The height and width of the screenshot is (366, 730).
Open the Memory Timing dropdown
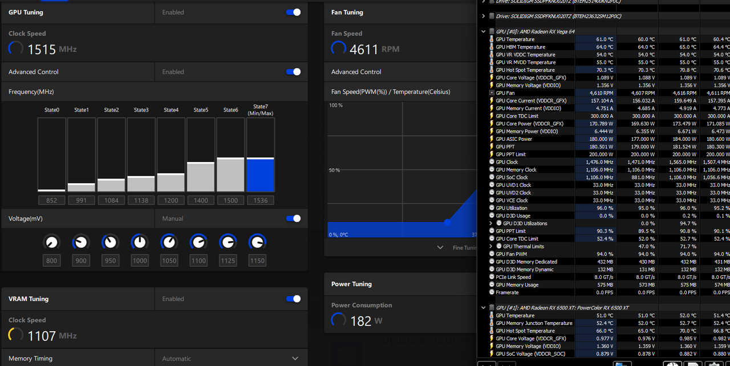[x=295, y=359]
